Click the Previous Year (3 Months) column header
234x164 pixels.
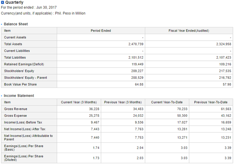(123, 102)
